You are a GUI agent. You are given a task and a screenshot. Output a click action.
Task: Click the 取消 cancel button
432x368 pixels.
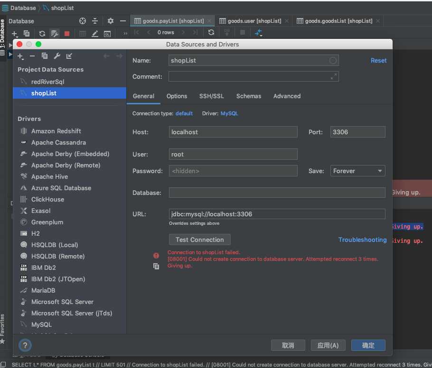tap(288, 345)
